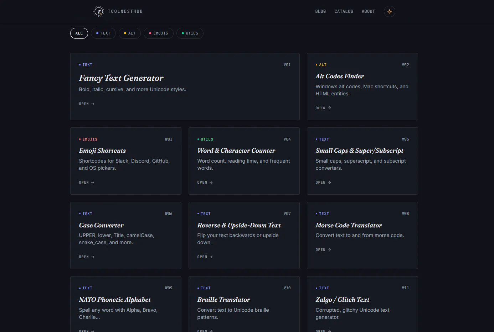Click the TEXT tag on Reverse & Upside-Down card
The image size is (494, 332).
204,214
